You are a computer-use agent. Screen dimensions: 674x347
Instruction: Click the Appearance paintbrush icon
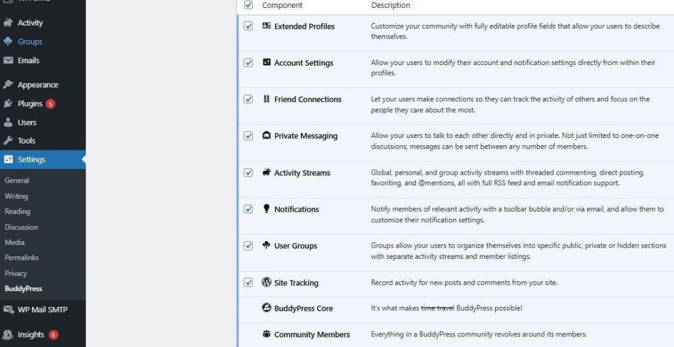click(8, 85)
